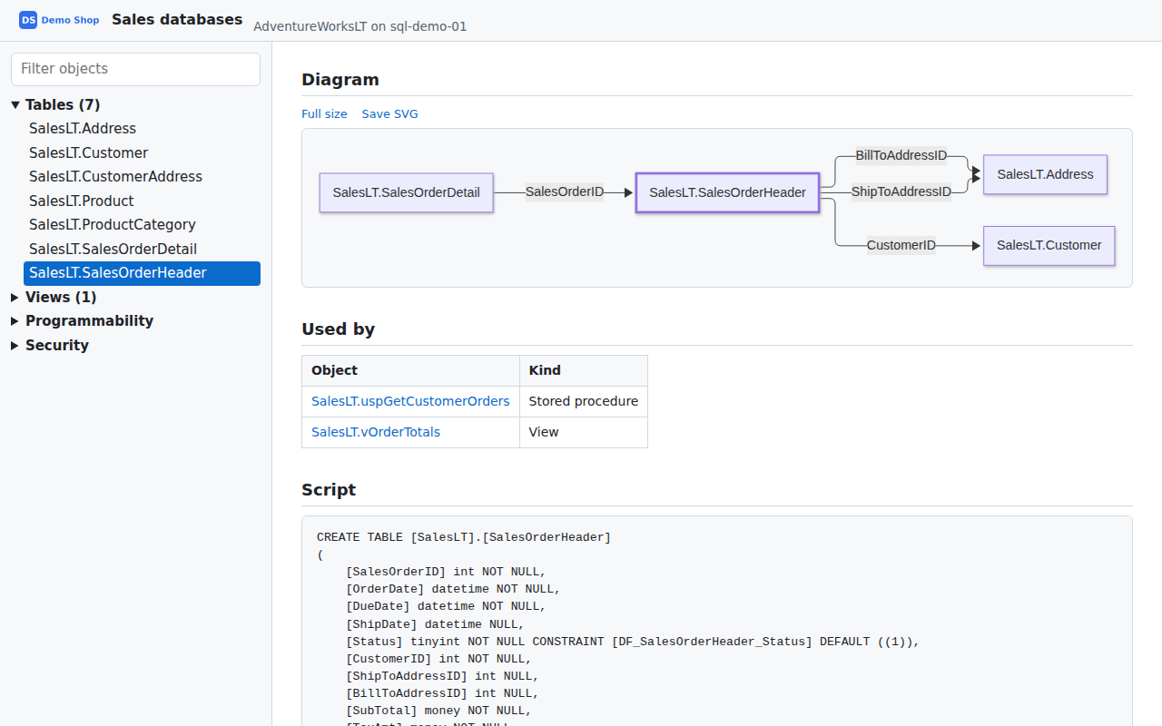The height and width of the screenshot is (726, 1162).
Task: Click the [Status] tinyint script line
Action: pyautogui.click(x=633, y=642)
